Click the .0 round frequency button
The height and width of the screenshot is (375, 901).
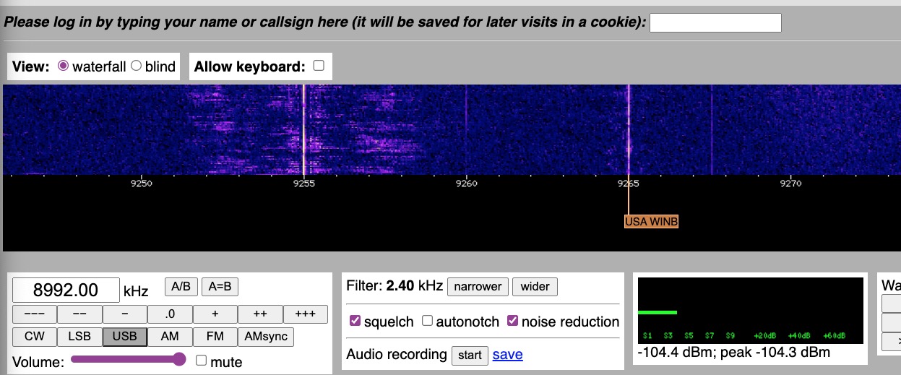170,314
